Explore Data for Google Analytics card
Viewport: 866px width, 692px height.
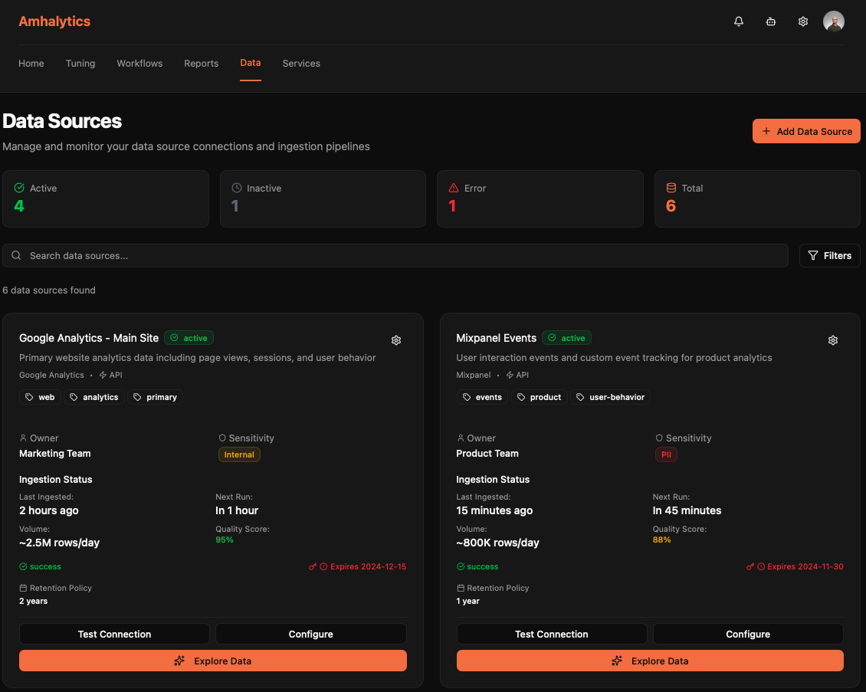(x=213, y=661)
